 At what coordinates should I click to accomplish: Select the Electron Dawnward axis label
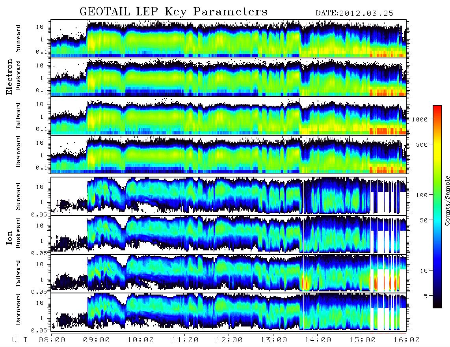[18, 151]
